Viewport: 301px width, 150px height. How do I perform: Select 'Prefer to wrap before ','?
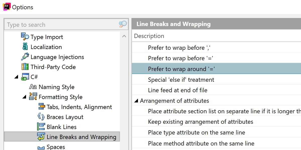coord(179,47)
